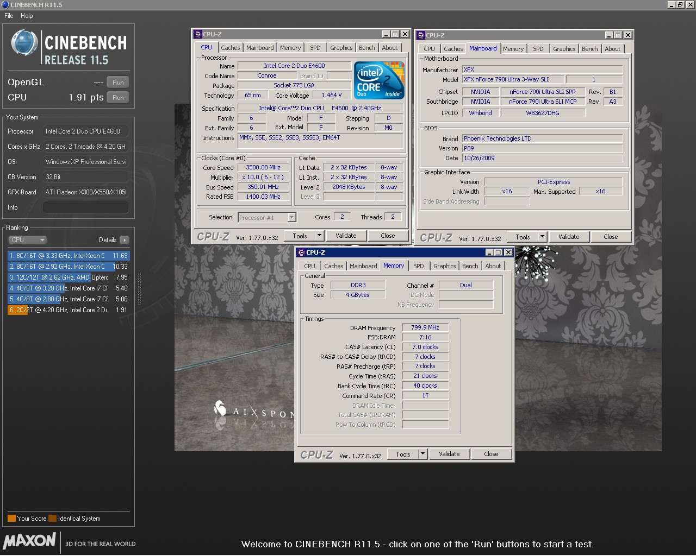Open the CPU ranking dropdown
Viewport: 696px width, 556px height.
click(x=27, y=239)
